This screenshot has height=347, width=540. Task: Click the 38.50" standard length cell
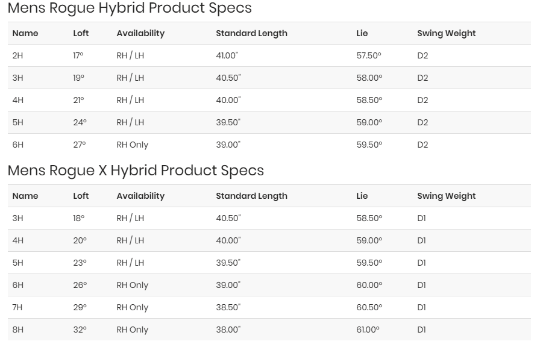click(228, 307)
